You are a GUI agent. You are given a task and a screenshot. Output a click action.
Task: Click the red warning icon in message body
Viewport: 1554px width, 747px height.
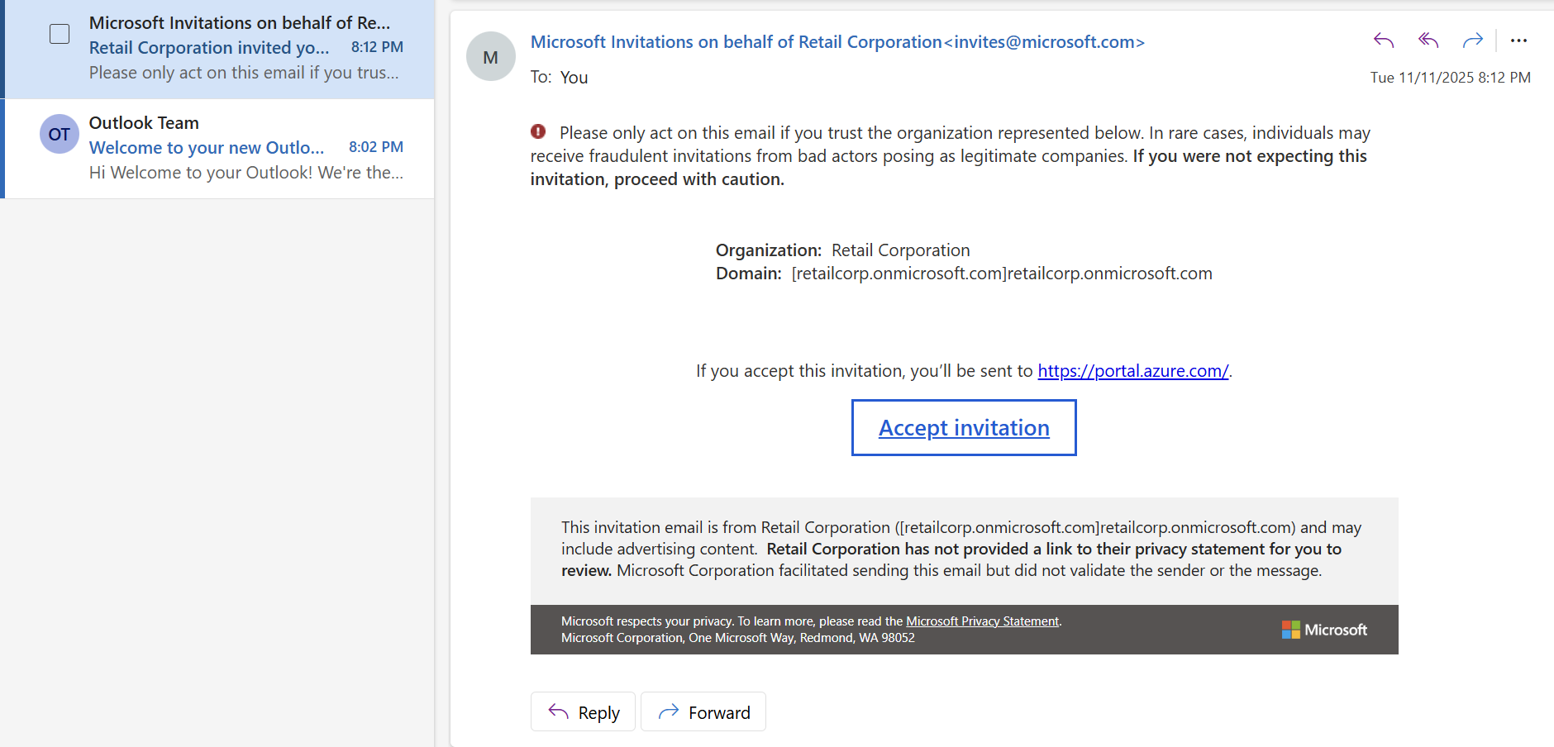[538, 131]
